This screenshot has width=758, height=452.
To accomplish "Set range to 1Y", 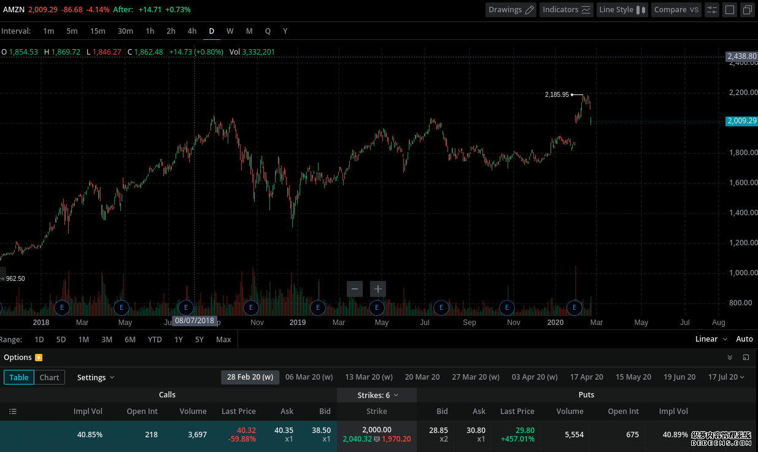I will pyautogui.click(x=179, y=339).
